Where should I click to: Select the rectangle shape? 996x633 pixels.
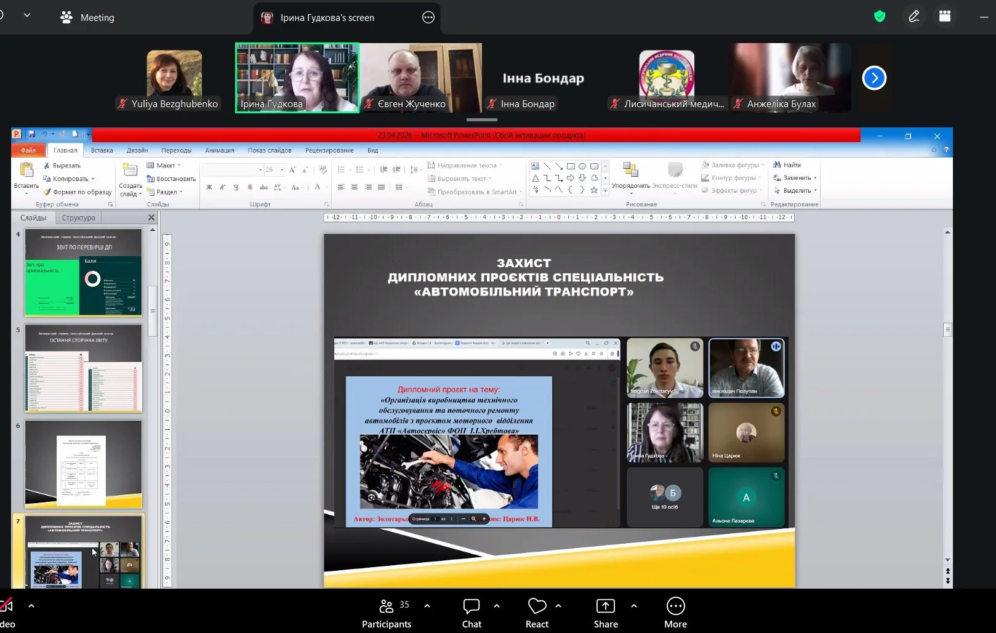(571, 166)
